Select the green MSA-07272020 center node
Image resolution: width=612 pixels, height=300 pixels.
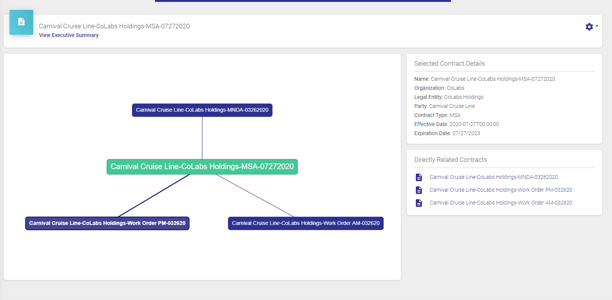[x=202, y=167]
